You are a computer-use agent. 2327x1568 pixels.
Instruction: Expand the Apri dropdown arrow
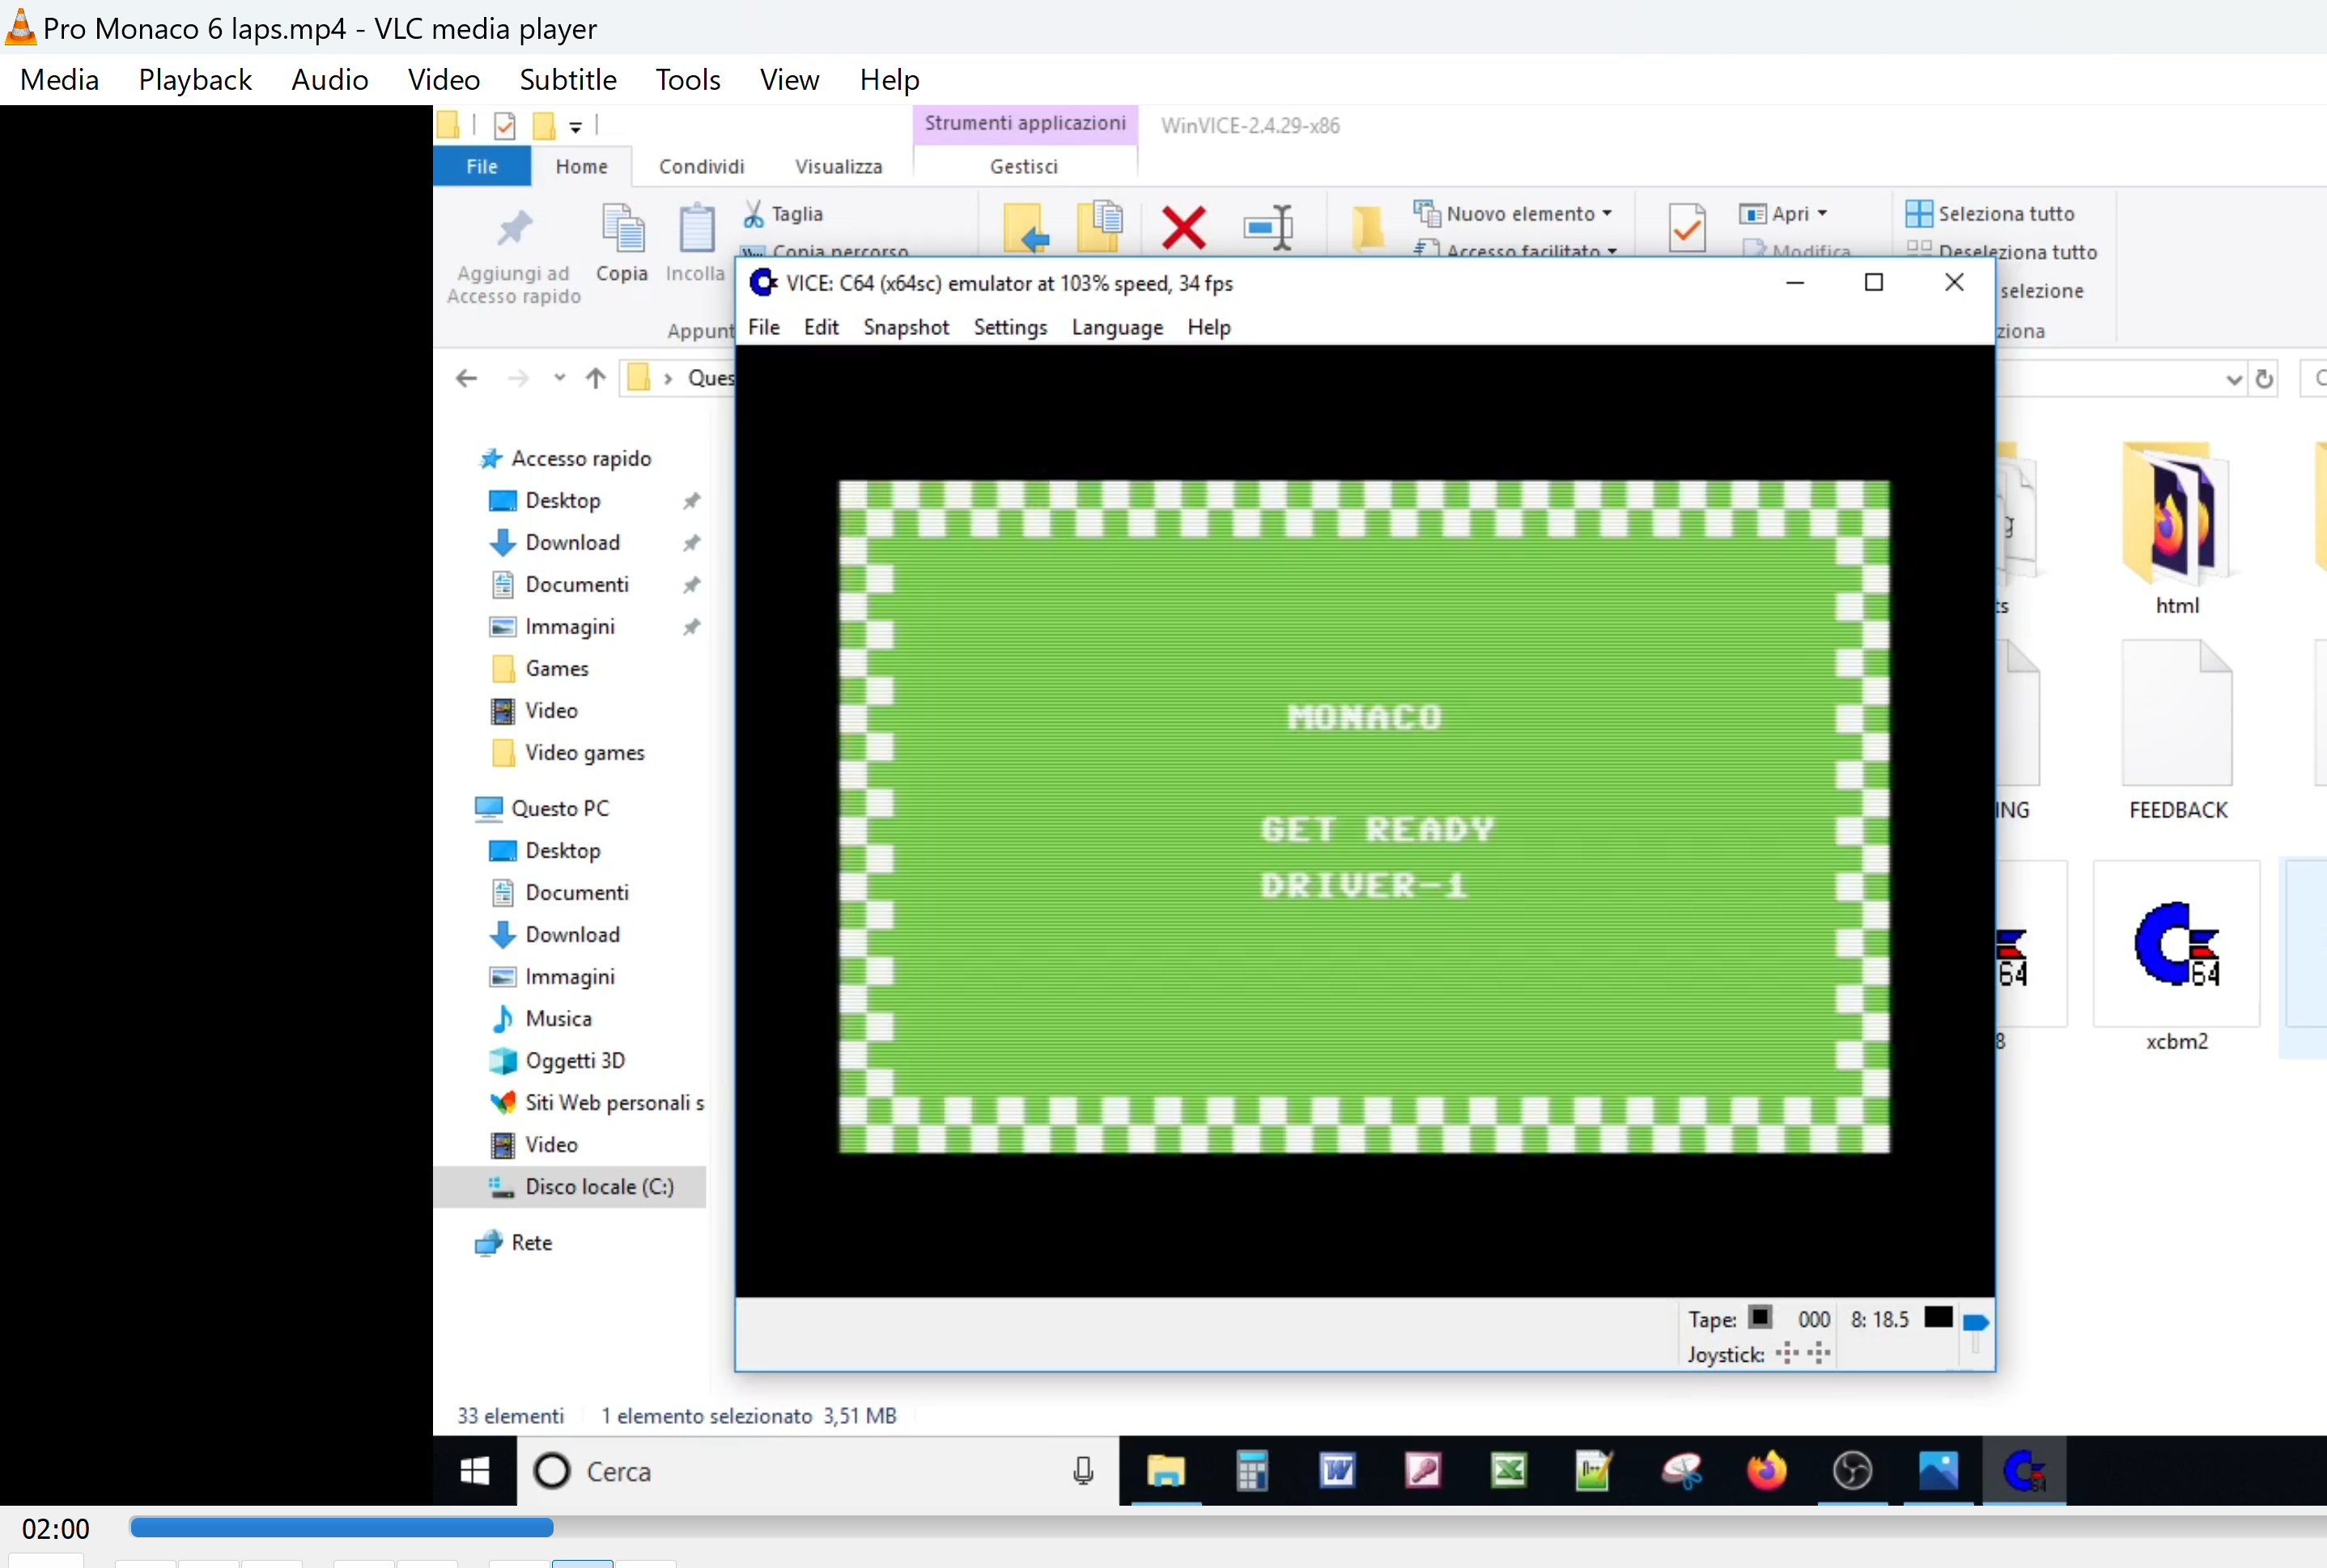(x=1822, y=214)
